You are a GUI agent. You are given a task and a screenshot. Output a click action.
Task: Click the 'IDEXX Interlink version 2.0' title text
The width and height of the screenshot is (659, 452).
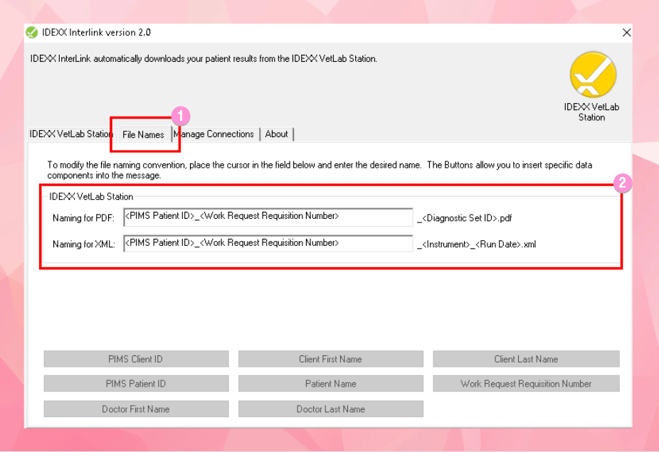coord(96,32)
